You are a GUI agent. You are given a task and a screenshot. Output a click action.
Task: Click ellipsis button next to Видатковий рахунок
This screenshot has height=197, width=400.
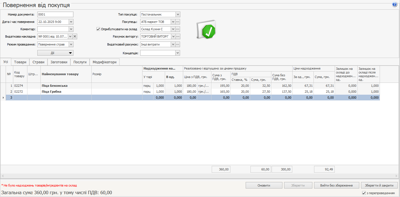[178, 44]
